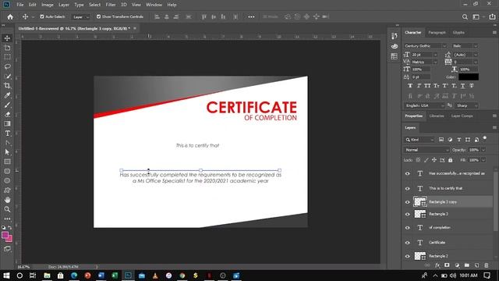Click the foreground color swatch
The width and height of the screenshot is (499, 281).
pyautogui.click(x=5, y=235)
